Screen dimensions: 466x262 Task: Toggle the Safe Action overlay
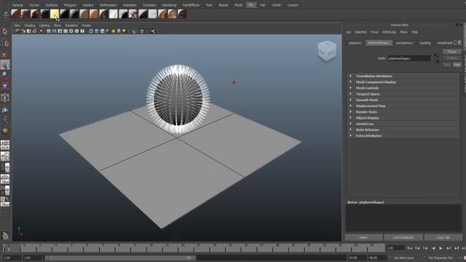point(76,31)
